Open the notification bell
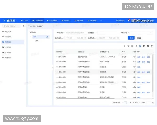Screen dimensions: 157x125 (128, 21)
